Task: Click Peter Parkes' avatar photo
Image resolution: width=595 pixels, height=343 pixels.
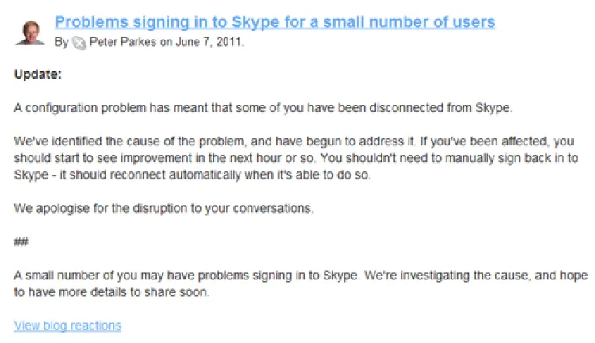Action: [x=30, y=33]
